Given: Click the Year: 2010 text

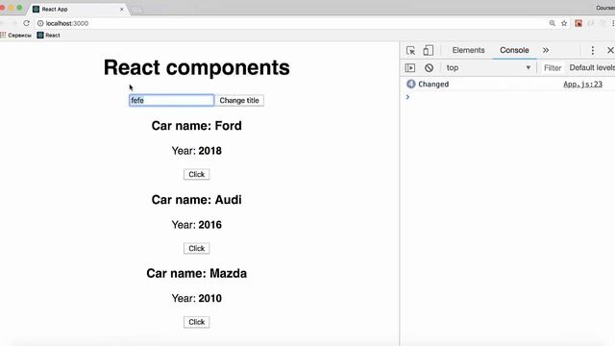Looking at the screenshot, I should (196, 299).
